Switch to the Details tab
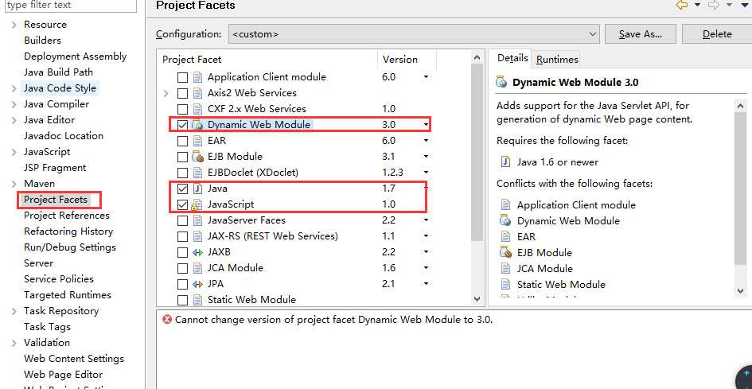This screenshot has height=389, width=752. pos(512,58)
